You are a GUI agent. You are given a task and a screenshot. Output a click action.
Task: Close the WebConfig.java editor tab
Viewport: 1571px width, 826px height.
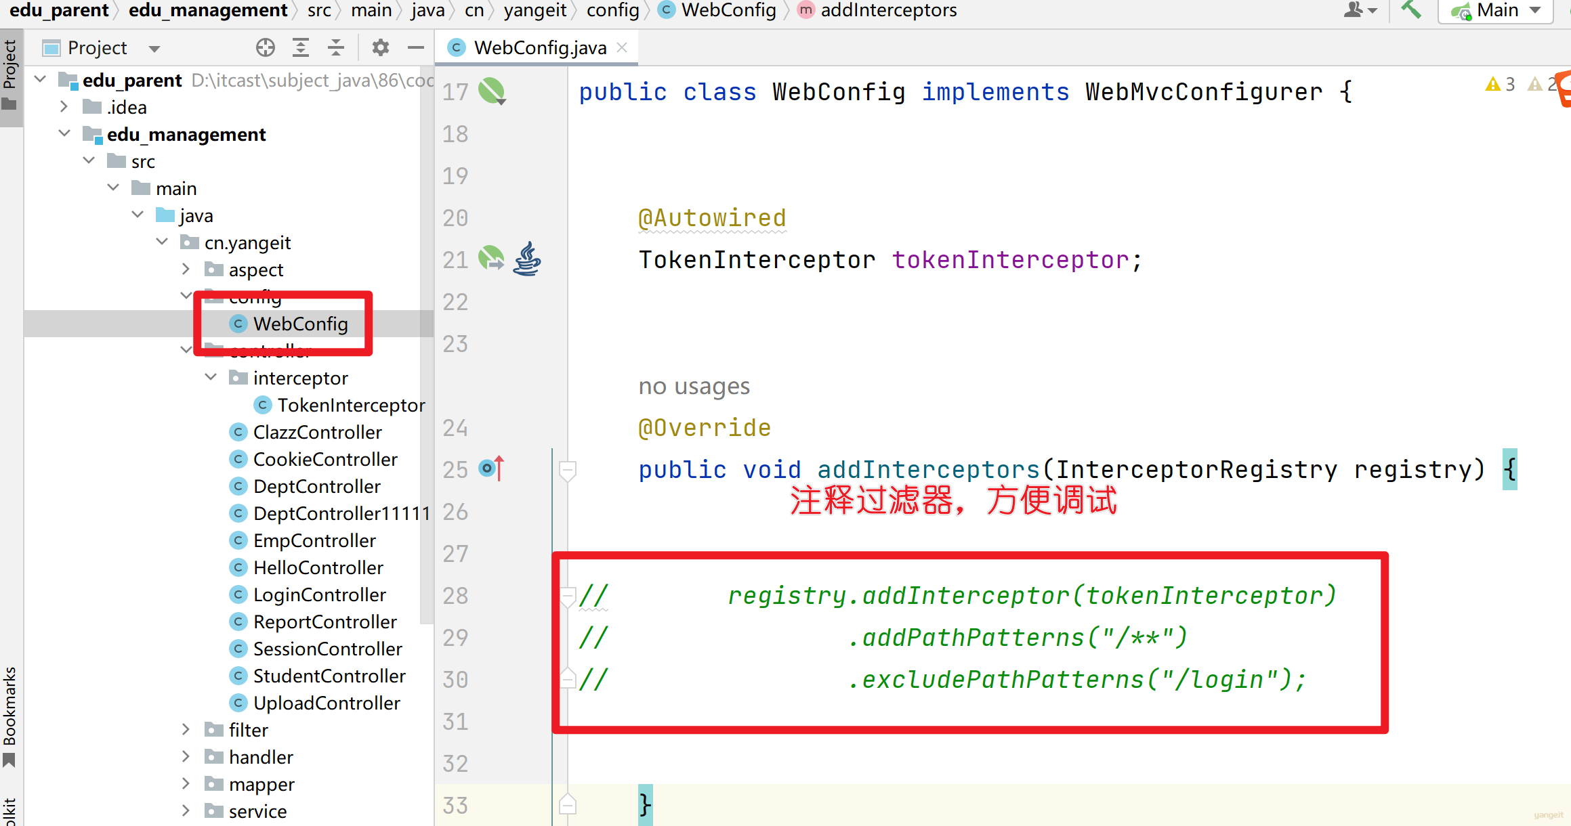point(623,47)
